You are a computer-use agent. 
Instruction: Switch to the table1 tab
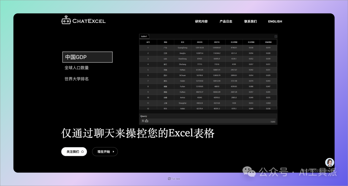[144, 36]
